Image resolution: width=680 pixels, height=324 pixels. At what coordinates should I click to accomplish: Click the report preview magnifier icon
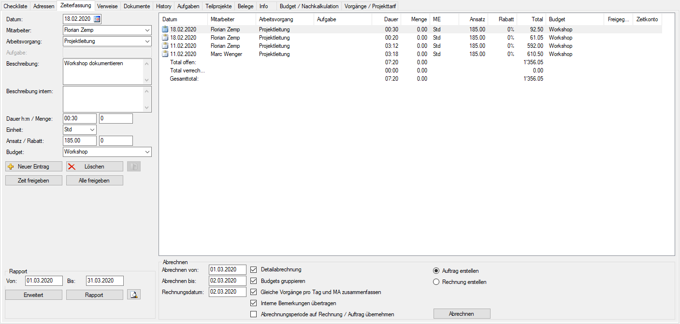tap(134, 295)
